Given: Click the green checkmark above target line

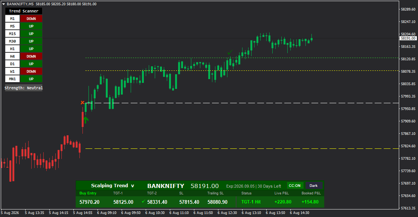Looking at the screenshot, I should click(x=230, y=52).
